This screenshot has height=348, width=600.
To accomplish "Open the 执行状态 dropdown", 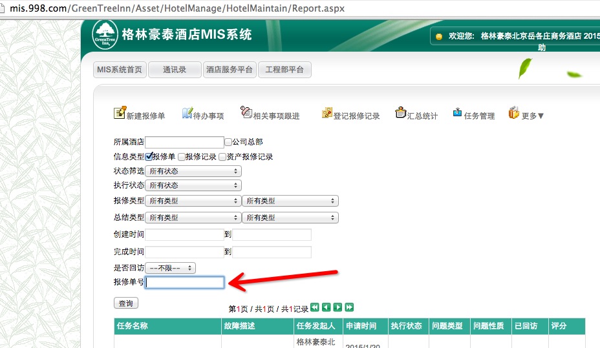I will point(193,185).
